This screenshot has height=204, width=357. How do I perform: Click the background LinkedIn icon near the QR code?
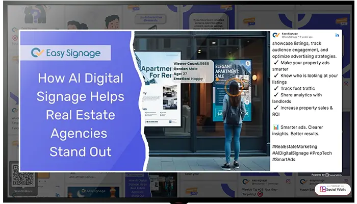click(x=58, y=195)
